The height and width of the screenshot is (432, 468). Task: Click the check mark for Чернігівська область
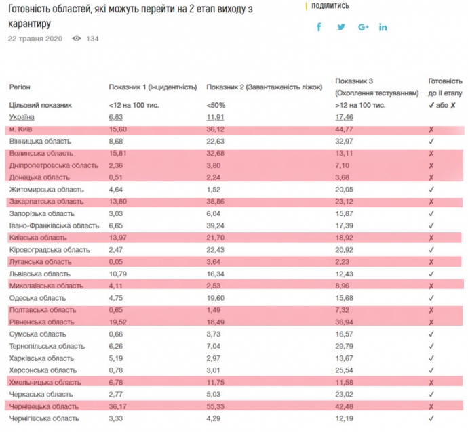click(432, 418)
